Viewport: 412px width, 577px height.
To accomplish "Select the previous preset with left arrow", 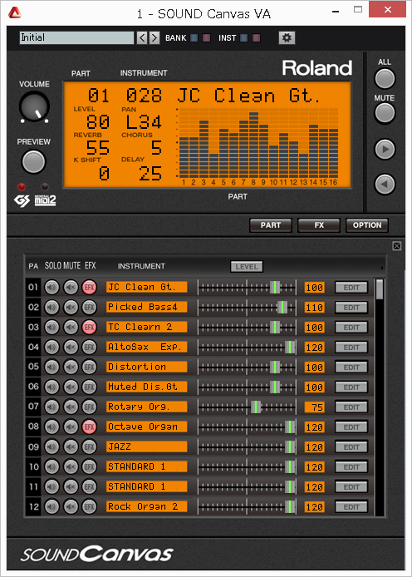I will click(x=142, y=37).
